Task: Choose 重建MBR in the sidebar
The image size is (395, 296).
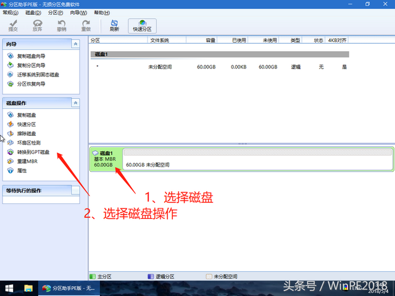Action: [27, 161]
